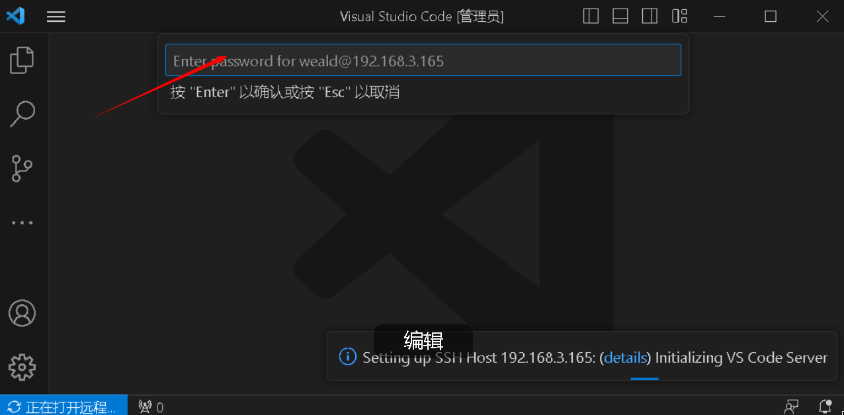Click the password field for weald@192.168.3.165

[x=423, y=61]
